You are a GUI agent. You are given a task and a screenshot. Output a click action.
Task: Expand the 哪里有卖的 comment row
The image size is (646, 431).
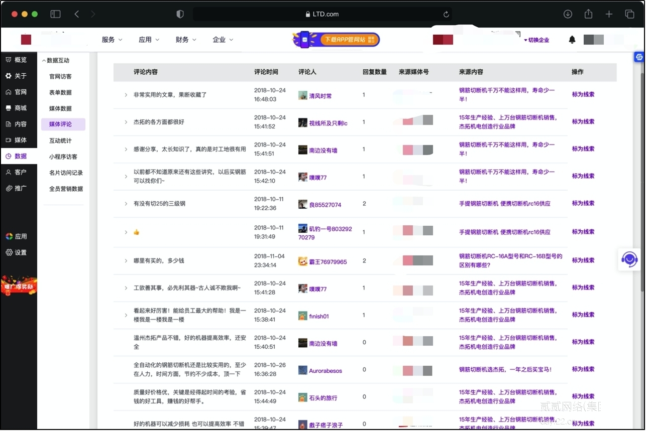(x=126, y=261)
